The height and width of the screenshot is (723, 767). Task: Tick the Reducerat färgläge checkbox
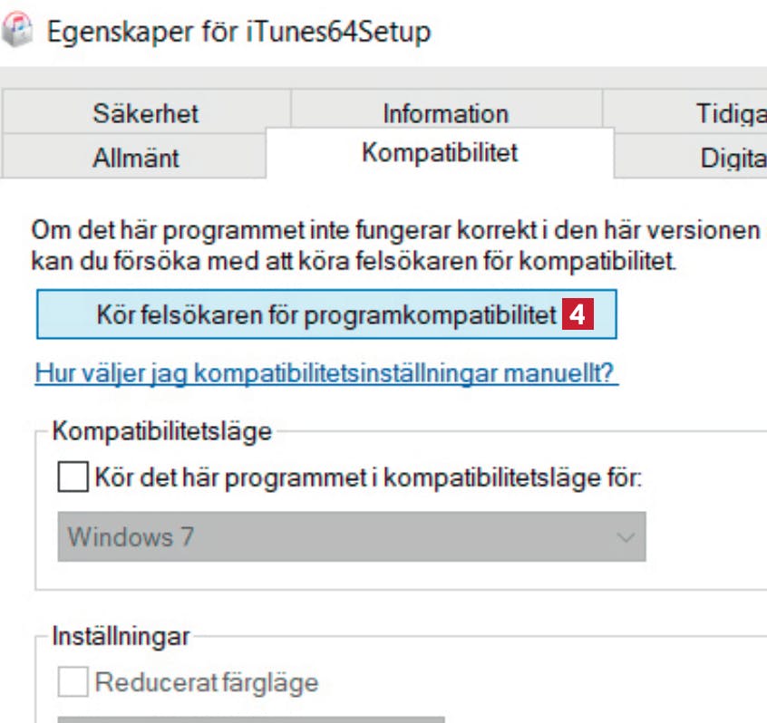click(x=73, y=681)
